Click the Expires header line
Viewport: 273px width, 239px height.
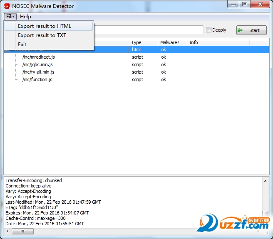click(x=47, y=213)
